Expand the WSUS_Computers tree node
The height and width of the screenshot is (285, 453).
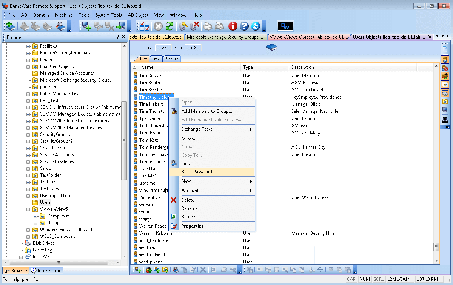pyautogui.click(x=28, y=236)
